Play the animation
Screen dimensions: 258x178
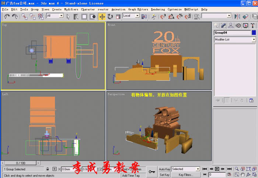click(217, 169)
